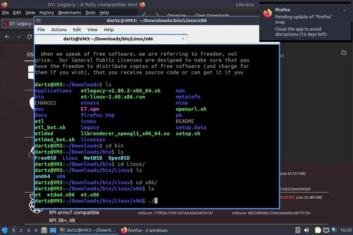This screenshot has width=353, height=235.
Task: Reload the Firefox page
Action: pos(29,37)
